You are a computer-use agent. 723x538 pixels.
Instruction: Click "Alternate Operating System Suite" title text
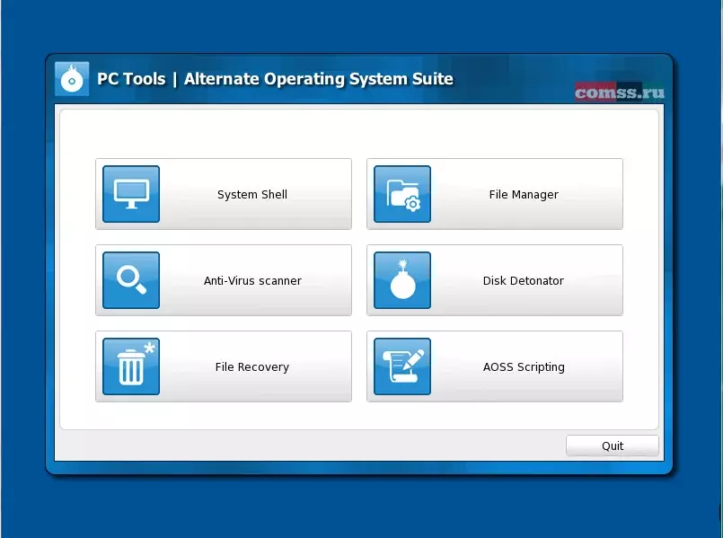(x=319, y=79)
